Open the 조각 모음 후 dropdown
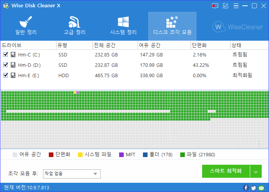This screenshot has width=269, height=192. (72, 174)
